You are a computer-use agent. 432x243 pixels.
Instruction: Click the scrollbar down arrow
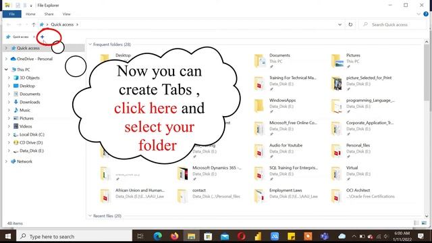click(427, 216)
